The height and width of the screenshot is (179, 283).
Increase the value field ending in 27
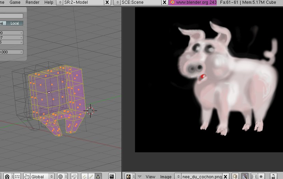tap(22, 38)
